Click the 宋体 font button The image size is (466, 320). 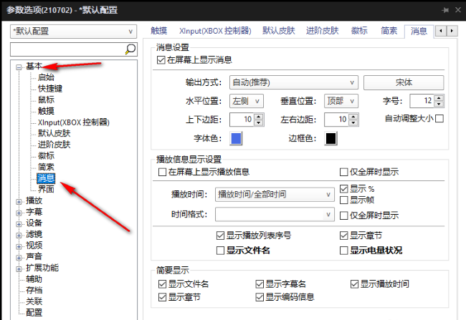(404, 82)
